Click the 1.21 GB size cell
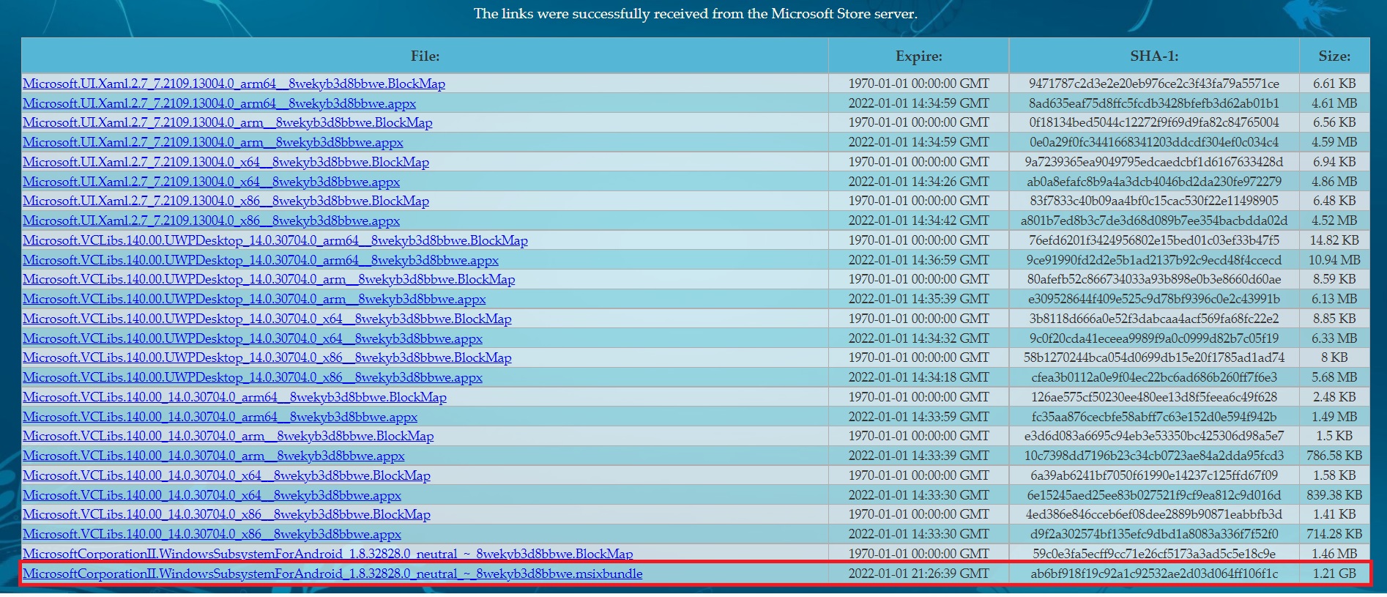 1334,574
